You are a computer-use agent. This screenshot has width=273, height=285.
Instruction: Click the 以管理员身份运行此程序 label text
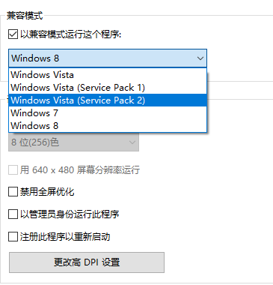[70, 214]
